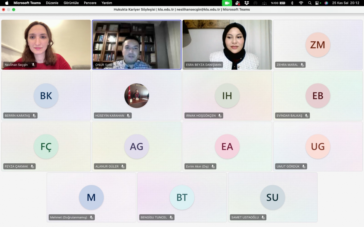Open the Microsoft Teams menu bar status icon
The height and width of the screenshot is (227, 364).
click(x=237, y=3)
